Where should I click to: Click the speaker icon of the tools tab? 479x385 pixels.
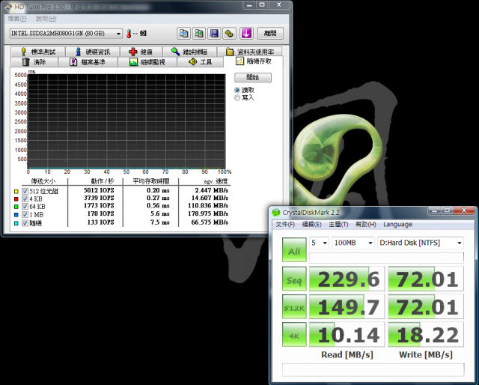(193, 61)
